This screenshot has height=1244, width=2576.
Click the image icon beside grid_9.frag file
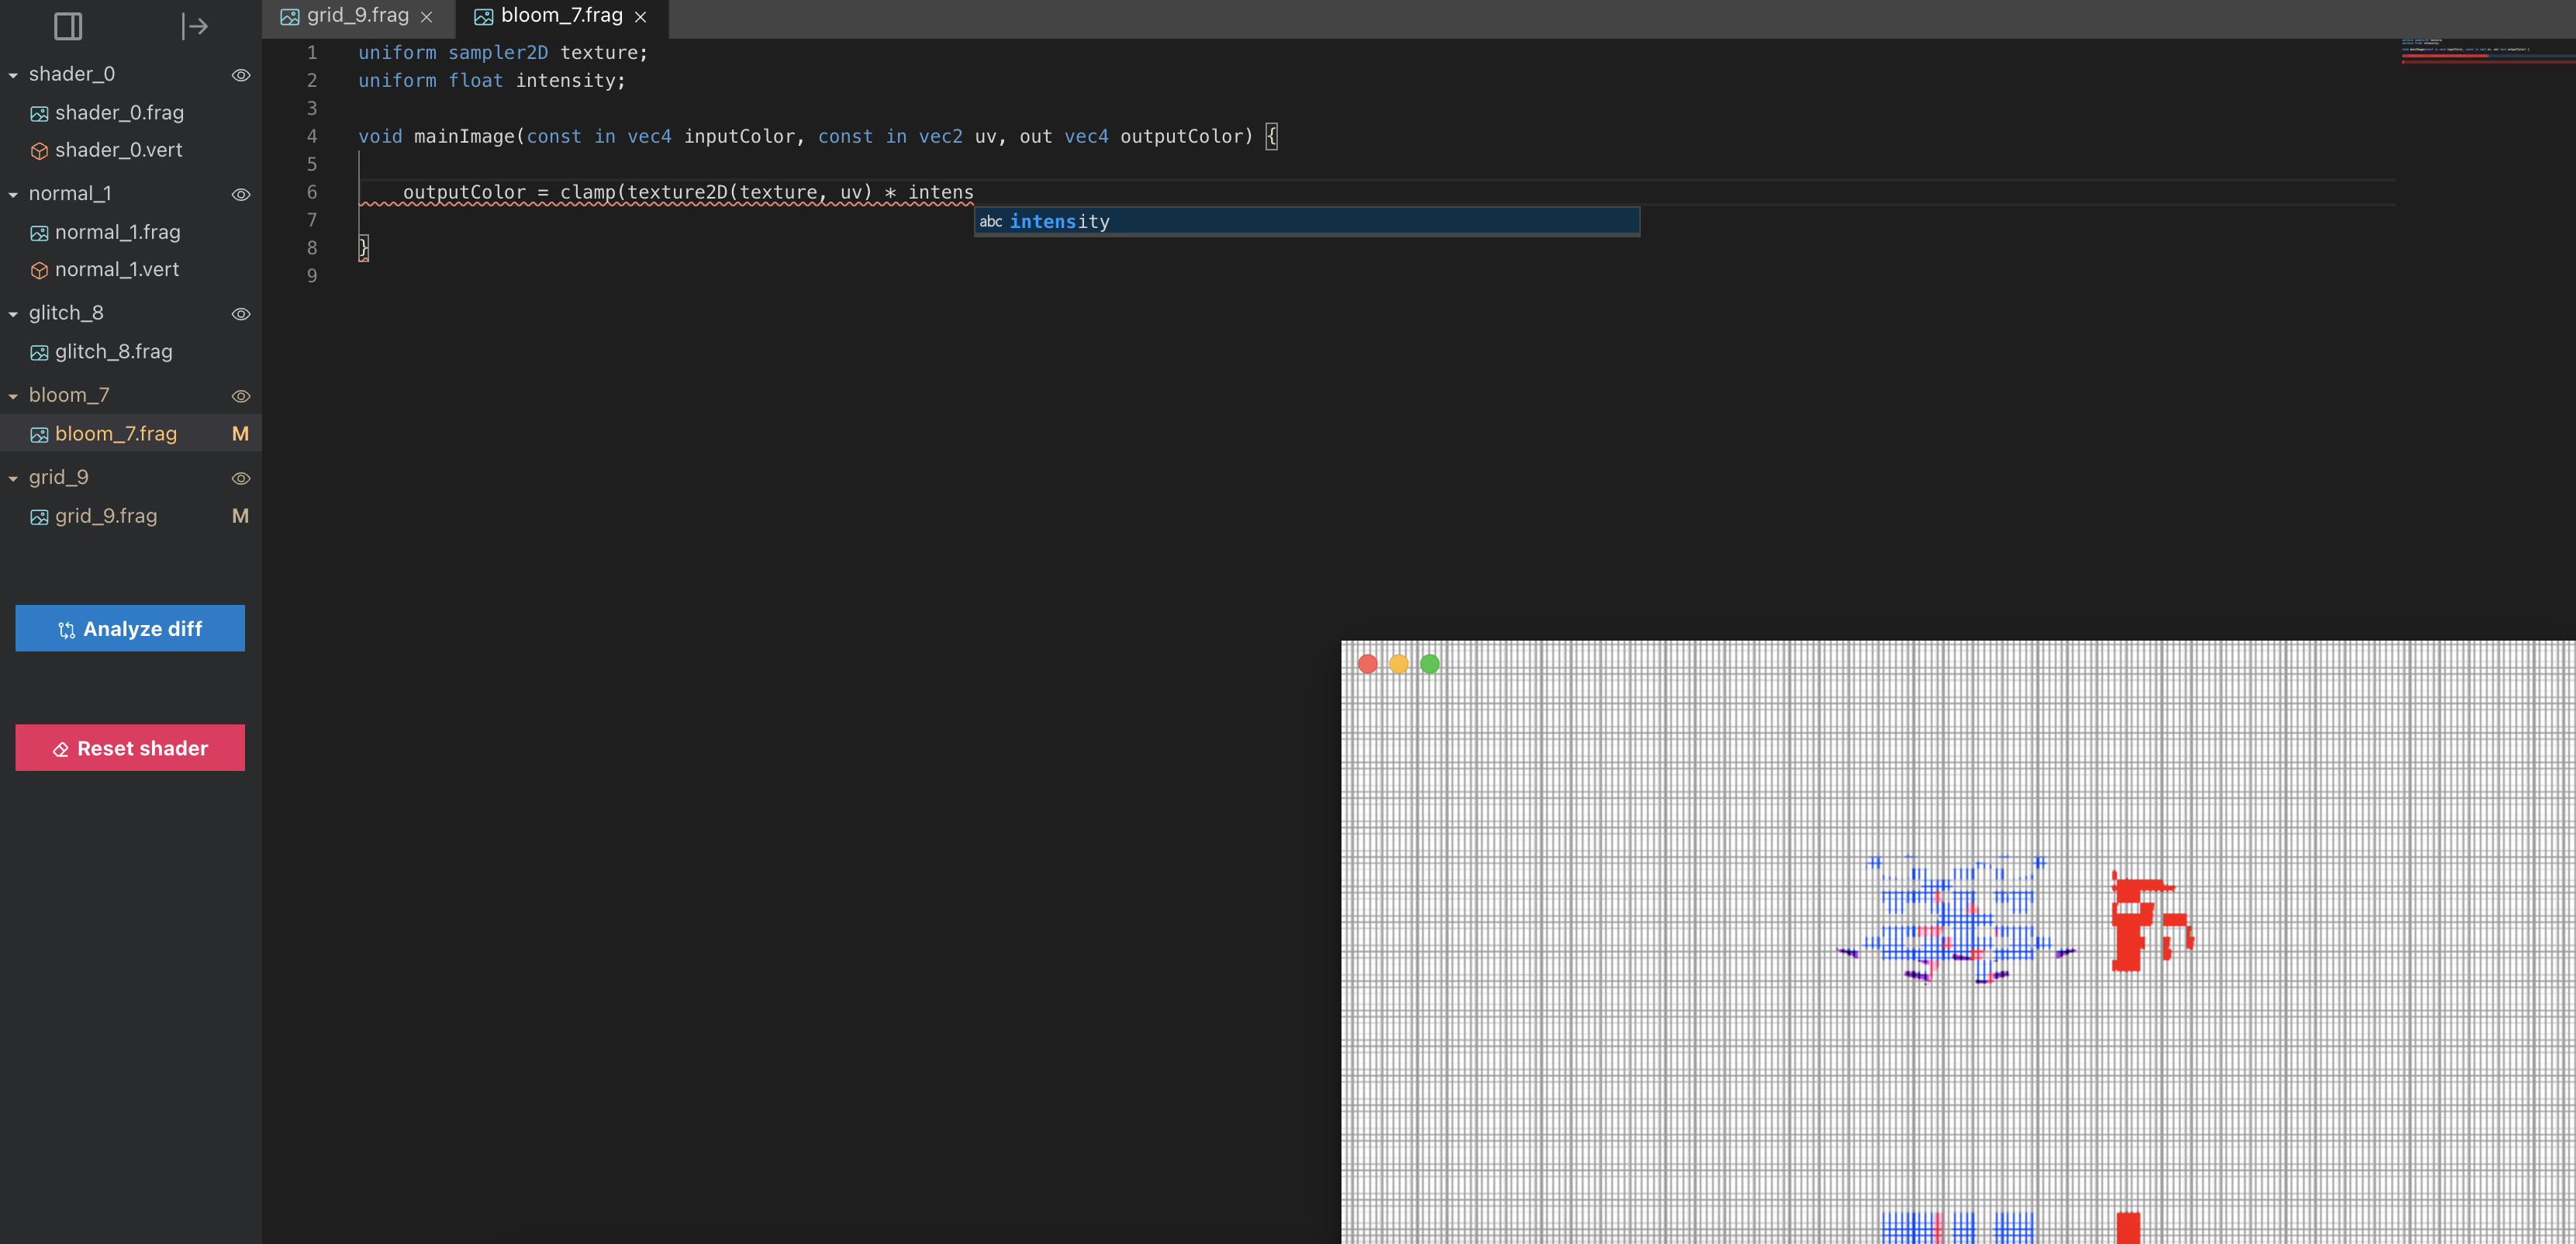coord(39,517)
